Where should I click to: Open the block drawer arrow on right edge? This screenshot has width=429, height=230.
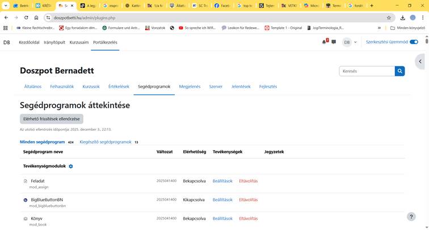click(x=420, y=61)
